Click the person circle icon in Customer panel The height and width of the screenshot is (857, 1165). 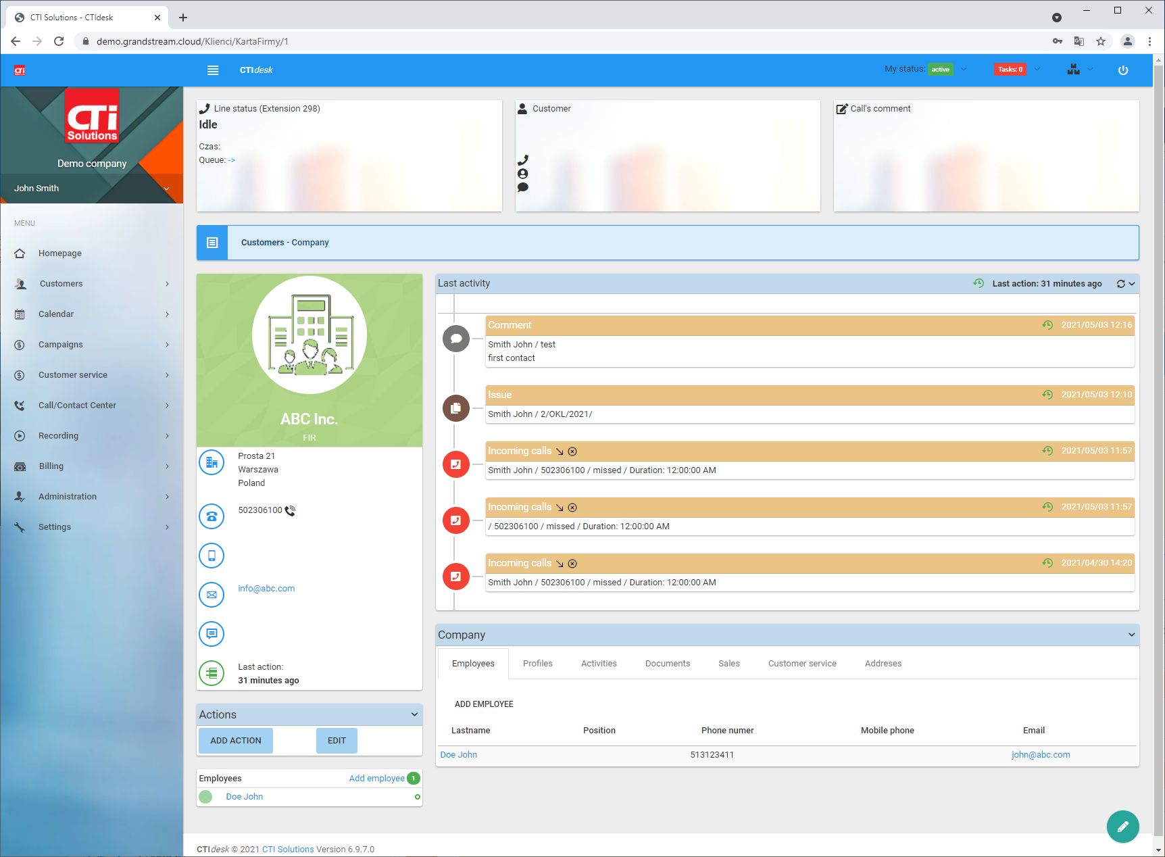[523, 174]
